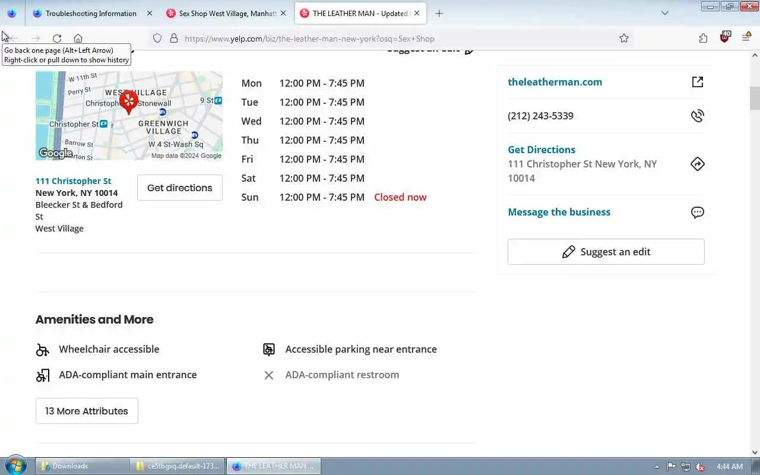Close THE LEATHER MAN tab
This screenshot has width=760, height=475.
pyautogui.click(x=417, y=13)
